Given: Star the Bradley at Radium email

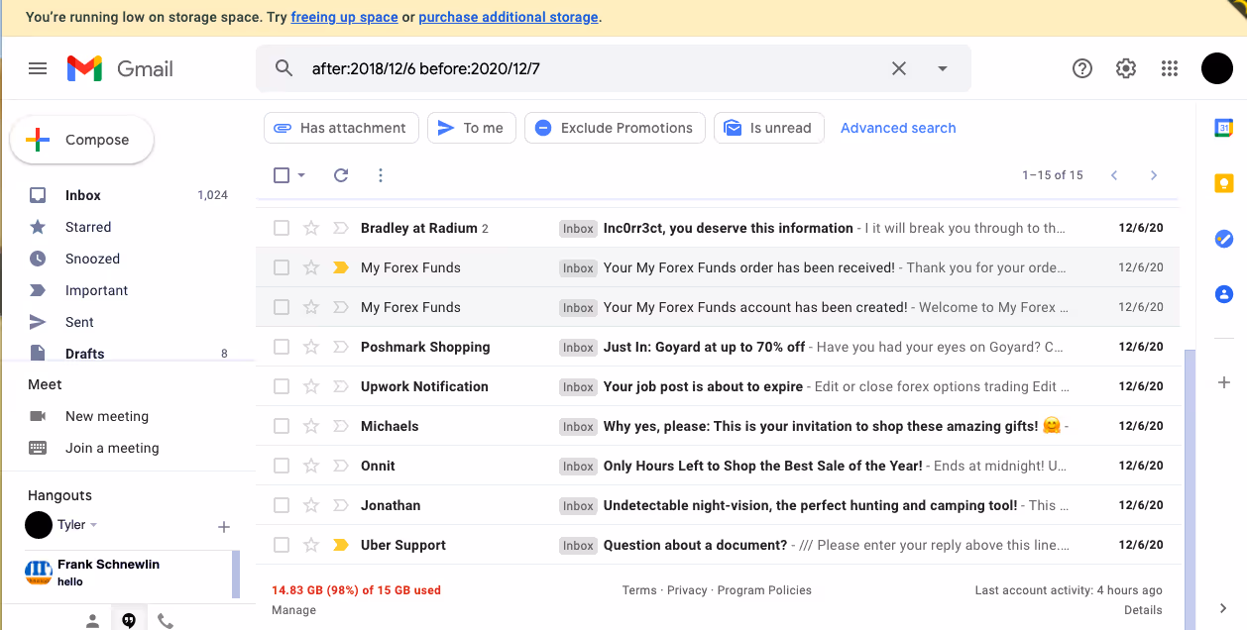Looking at the screenshot, I should point(311,228).
